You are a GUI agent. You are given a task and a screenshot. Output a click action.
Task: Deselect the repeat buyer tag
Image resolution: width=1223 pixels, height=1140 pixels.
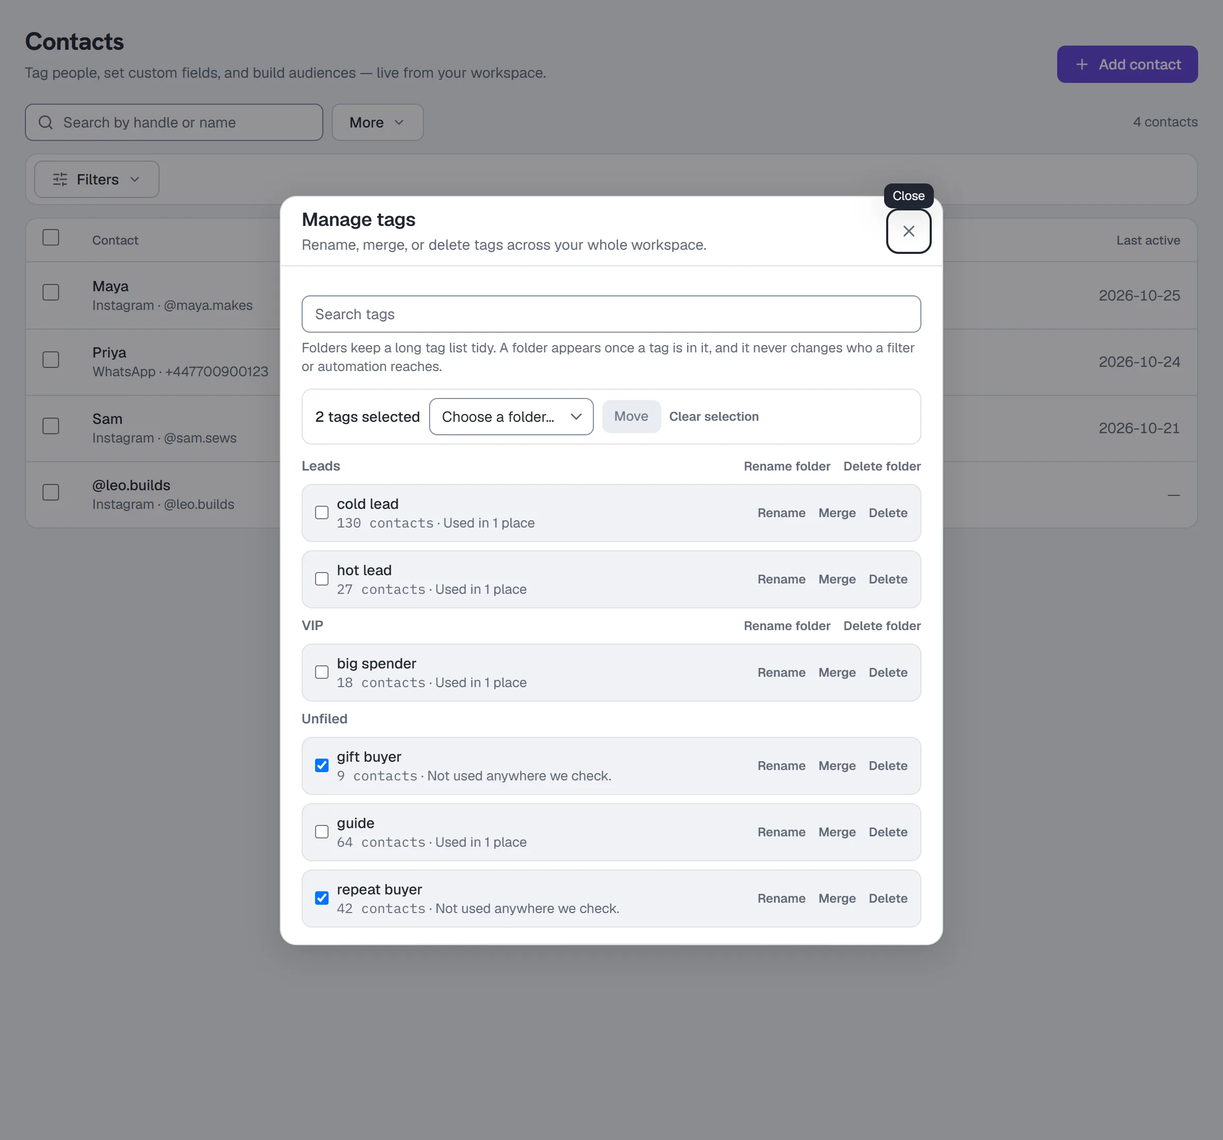click(322, 898)
